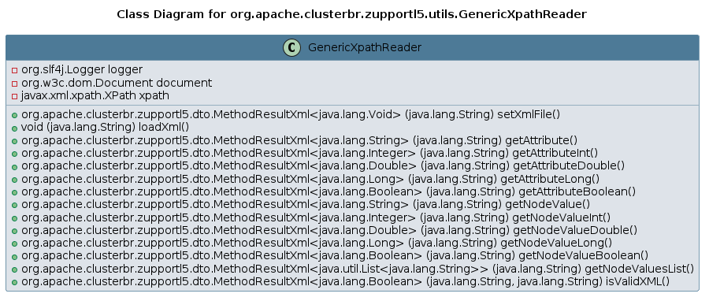Viewport: 709px width, 301px height.
Task: Click the diagram title text
Action: (x=352, y=14)
